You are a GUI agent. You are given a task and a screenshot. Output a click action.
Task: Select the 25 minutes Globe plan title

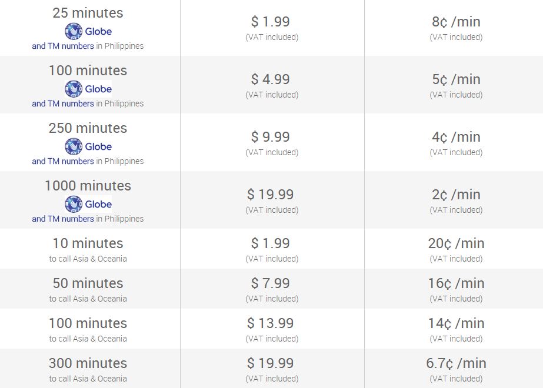click(x=88, y=13)
